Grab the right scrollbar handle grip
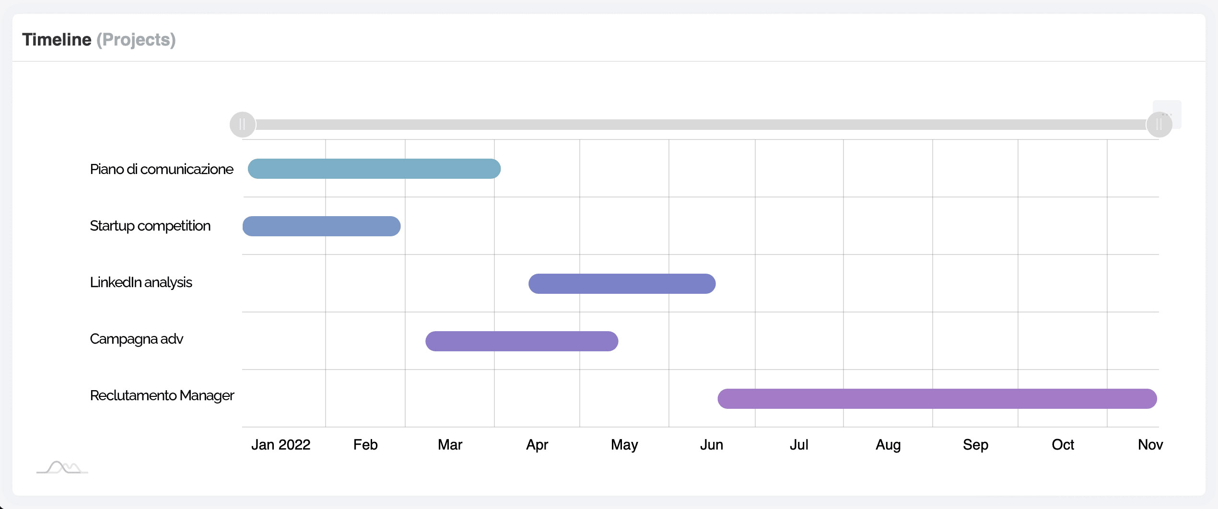Image resolution: width=1218 pixels, height=509 pixels. coord(1159,125)
